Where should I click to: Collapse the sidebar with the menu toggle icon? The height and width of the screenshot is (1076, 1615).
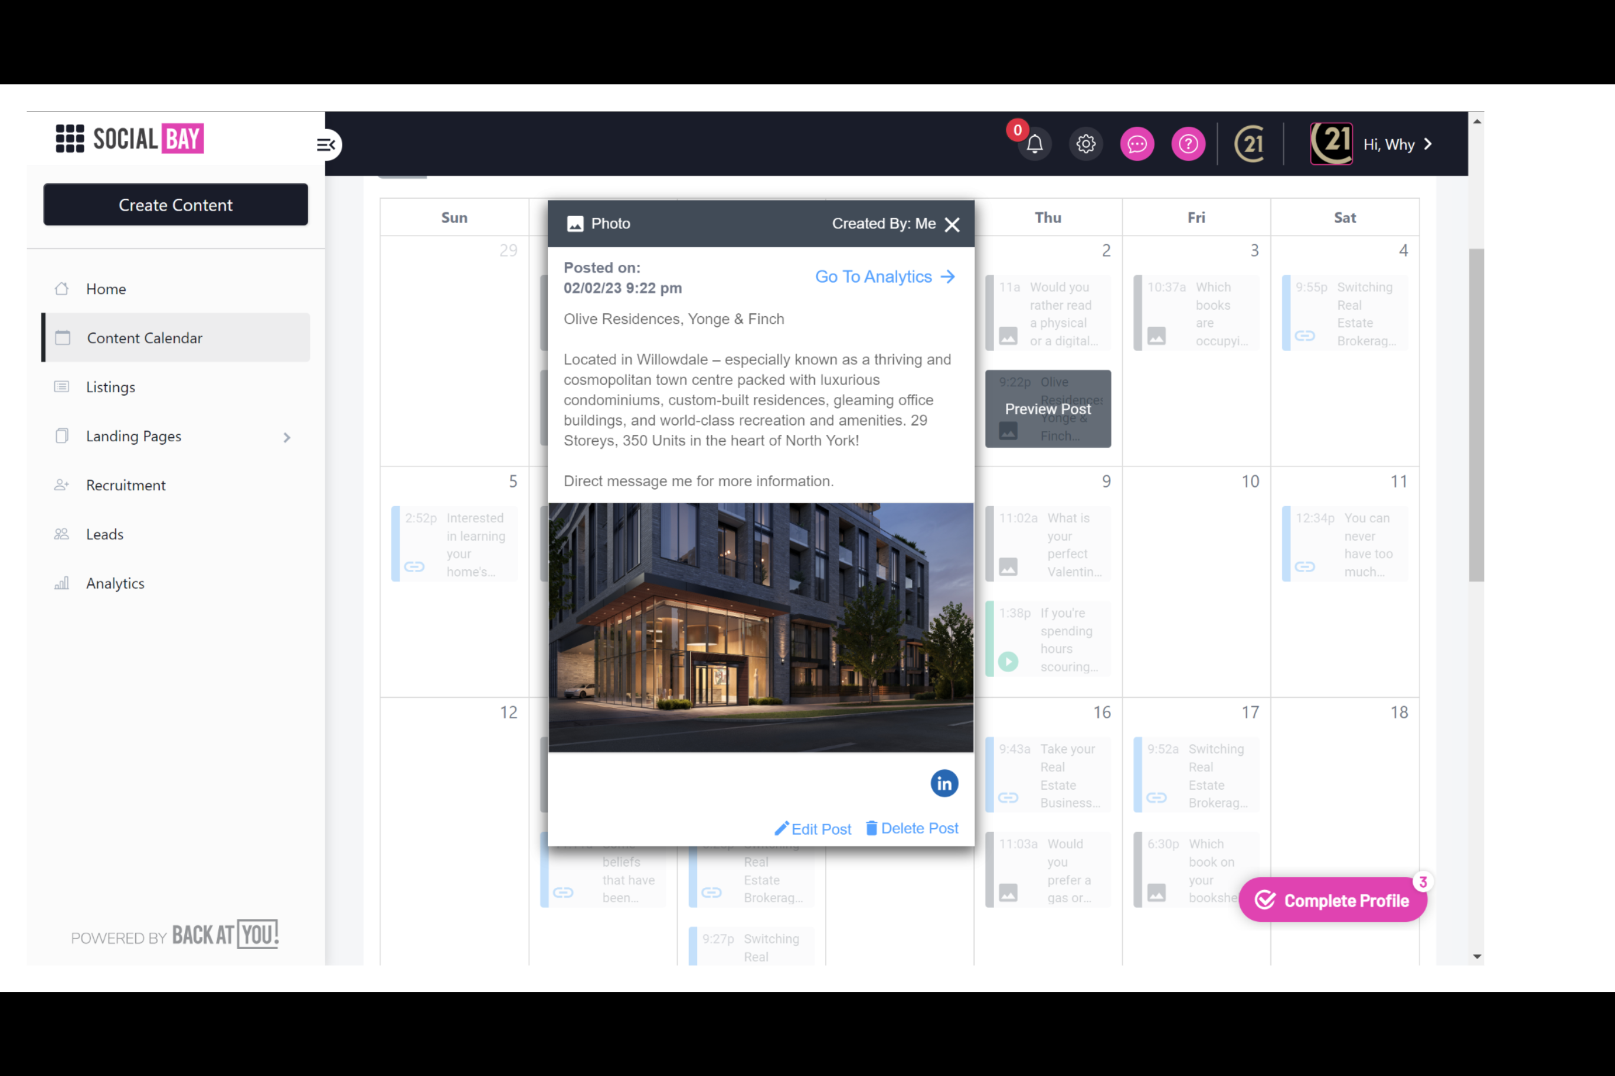click(x=325, y=145)
